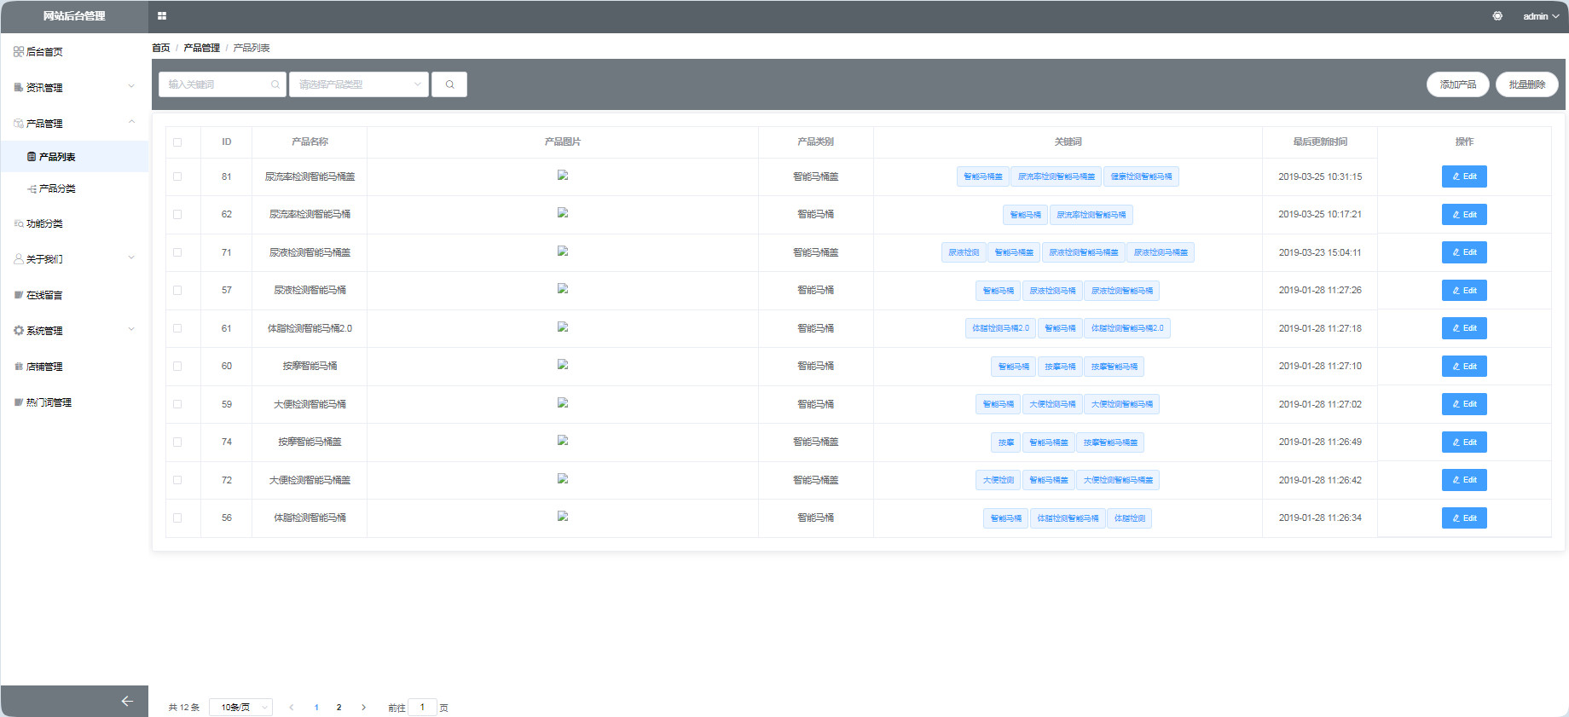The height and width of the screenshot is (717, 1569).
Task: Go to next page using right arrow
Action: (x=363, y=708)
